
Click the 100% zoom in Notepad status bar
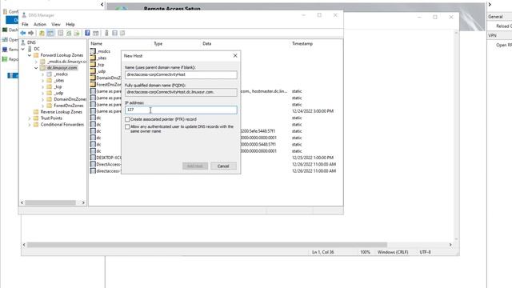pyautogui.click(x=365, y=252)
